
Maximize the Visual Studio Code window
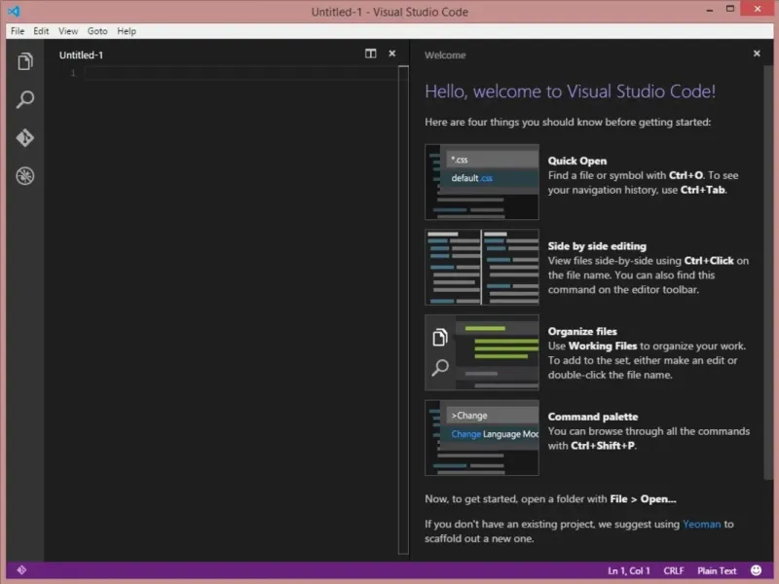click(729, 9)
